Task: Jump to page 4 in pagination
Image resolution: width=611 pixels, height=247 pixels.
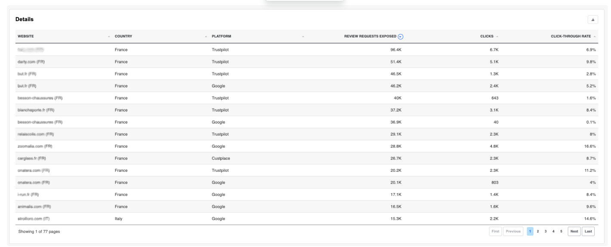Action: click(x=554, y=232)
